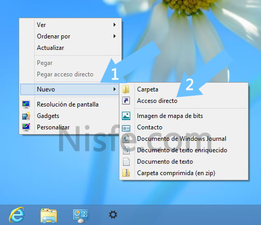Expand the Nuevo submenu arrow
Screen dimensions: 261x225
point(115,89)
